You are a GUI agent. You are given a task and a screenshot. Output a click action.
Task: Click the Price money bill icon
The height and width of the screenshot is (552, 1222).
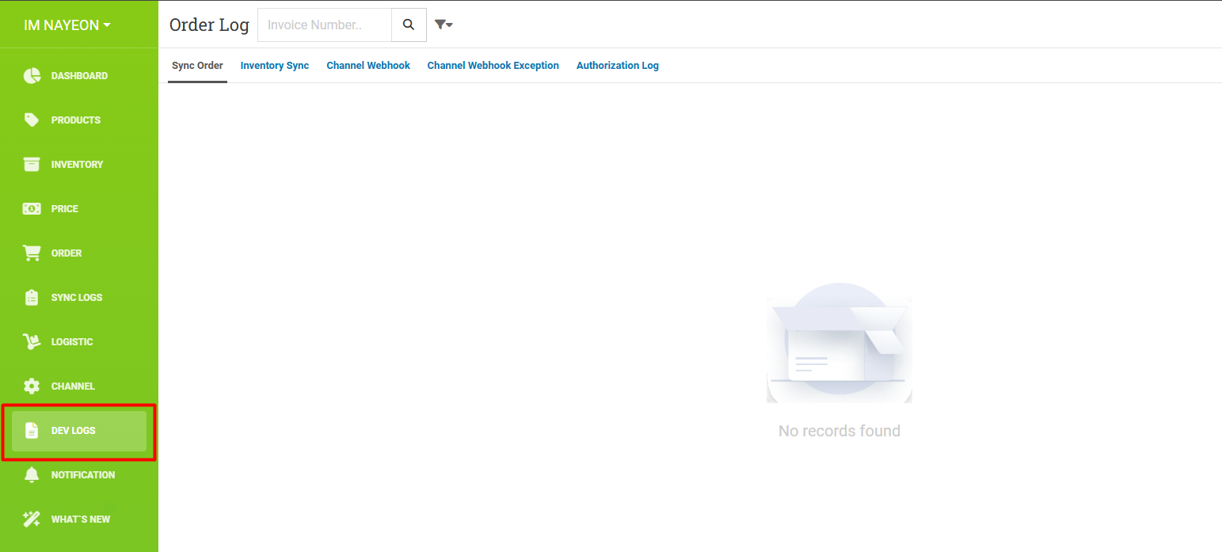32,209
